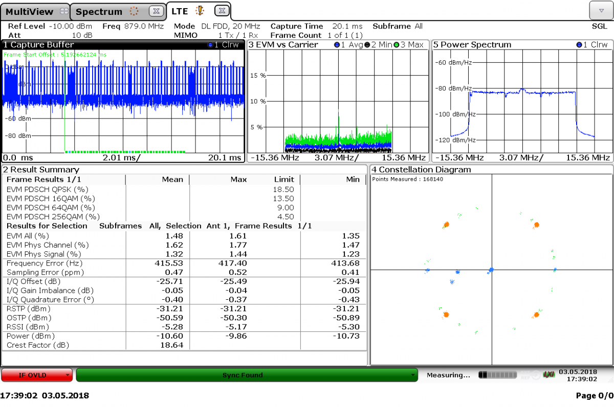Screen dimensions: 614x407
Task: Expand the Sync Found dropdown arrow
Action: point(412,375)
